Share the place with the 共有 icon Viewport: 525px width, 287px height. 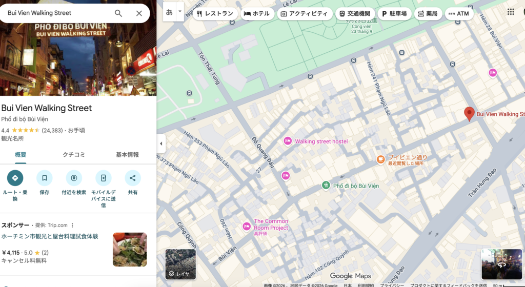[133, 178]
